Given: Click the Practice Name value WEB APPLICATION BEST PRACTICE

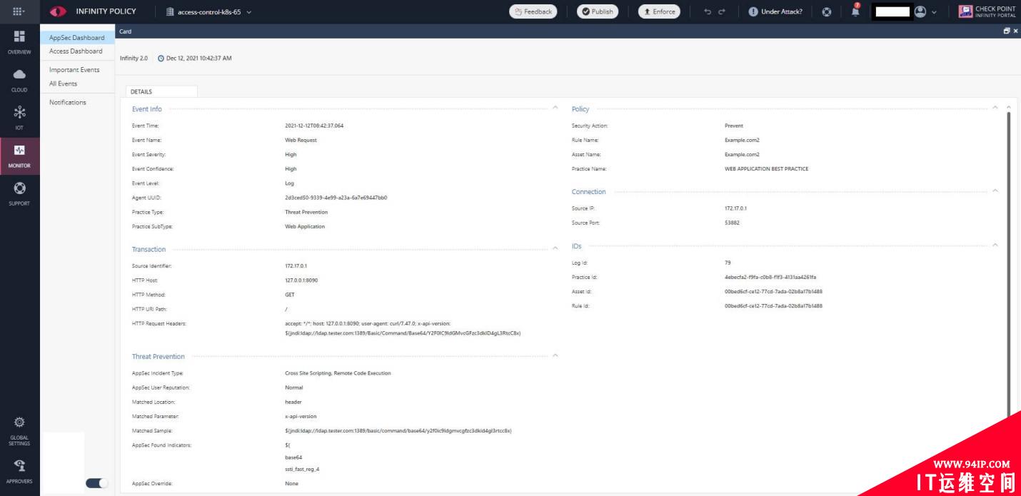Looking at the screenshot, I should 766,169.
